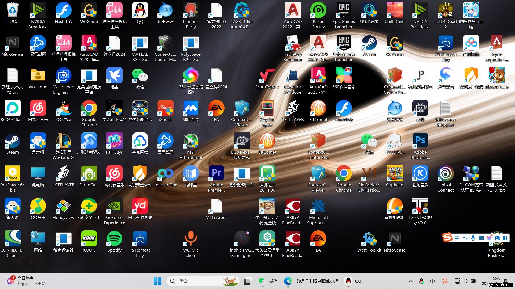Switch to the Edge browser taskbar window
Viewport: 515px width, 289px height.
pyautogui.click(x=312, y=281)
